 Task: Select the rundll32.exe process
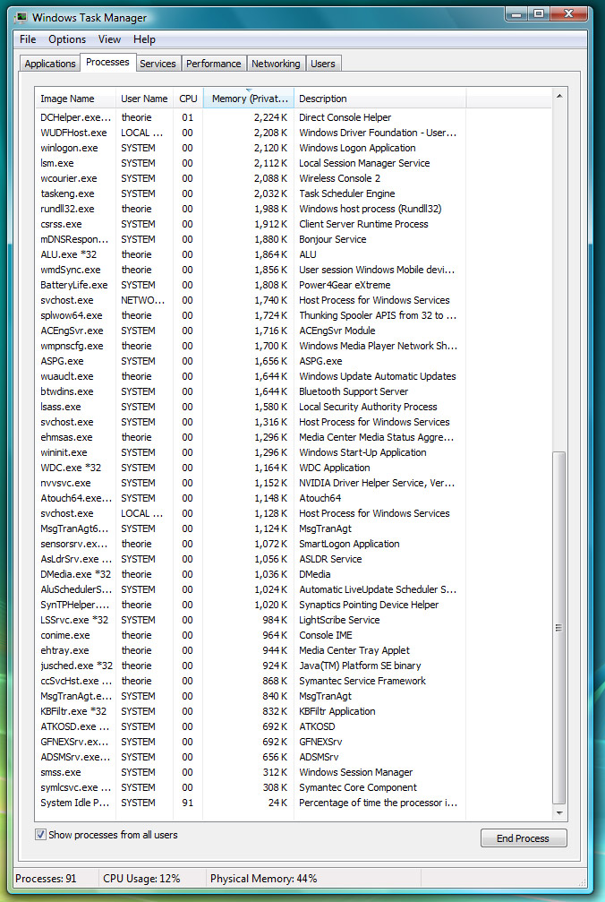251,209
